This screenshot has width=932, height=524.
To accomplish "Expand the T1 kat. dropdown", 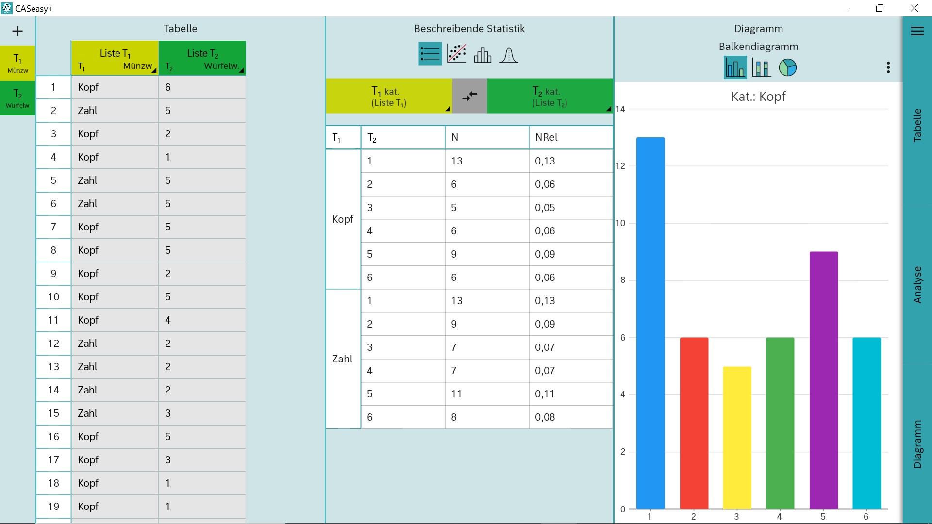I will pyautogui.click(x=389, y=96).
